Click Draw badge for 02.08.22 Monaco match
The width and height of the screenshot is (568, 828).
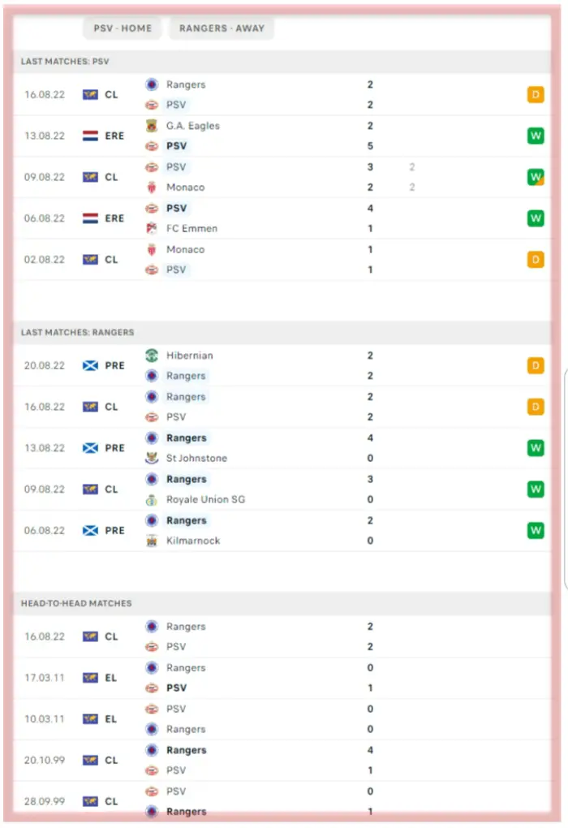tap(536, 260)
